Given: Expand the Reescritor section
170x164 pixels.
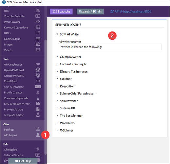Looking at the screenshot, I should (x=57, y=86).
